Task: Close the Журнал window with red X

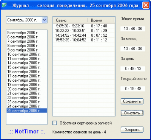Action: pyautogui.click(x=146, y=5)
